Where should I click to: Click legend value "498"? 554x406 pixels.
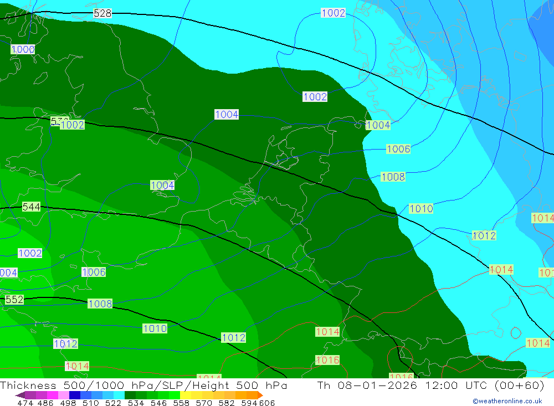[x=68, y=403]
